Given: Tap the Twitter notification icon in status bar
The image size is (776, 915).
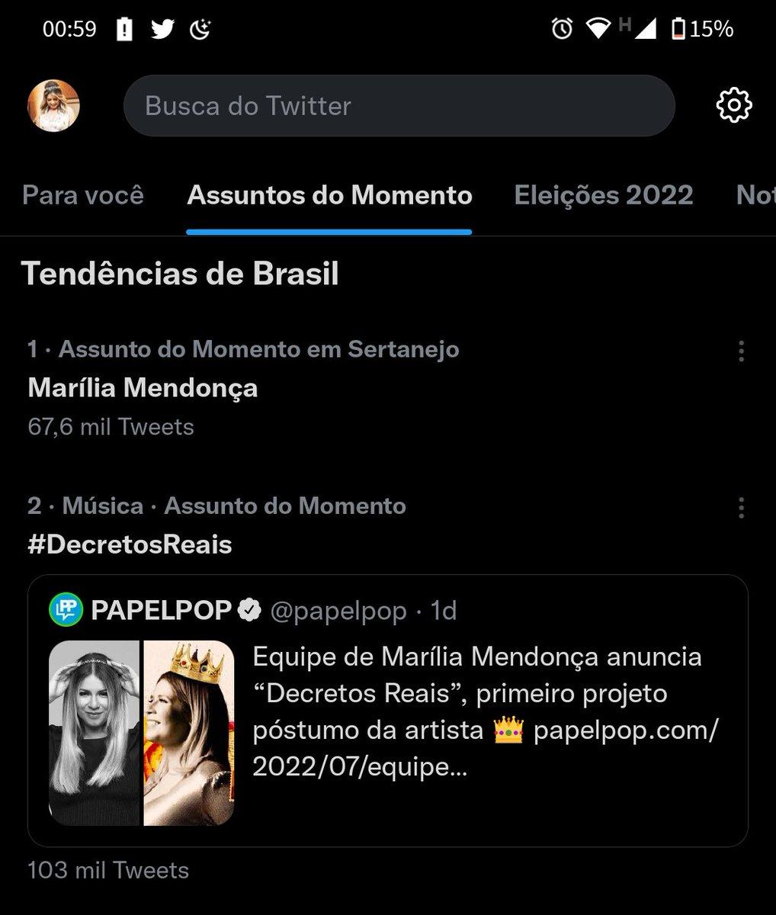Looking at the screenshot, I should pyautogui.click(x=162, y=29).
